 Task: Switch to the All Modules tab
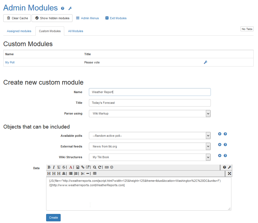[75, 31]
